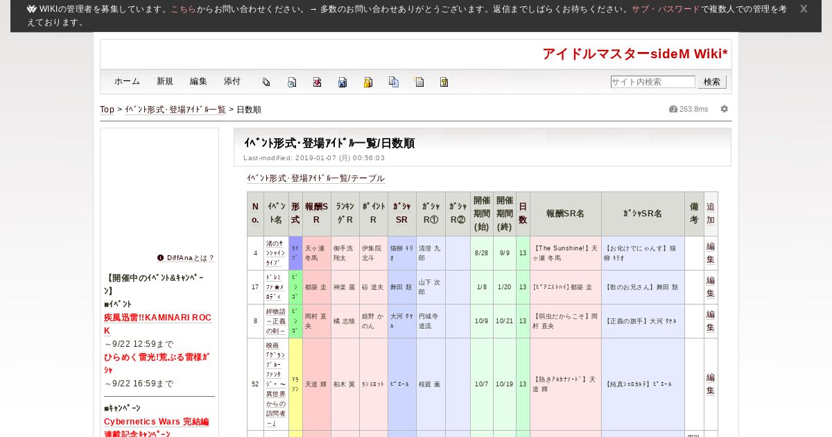Sort by the ｲﾍﾞﾝﾄ名 column header
This screenshot has width=832, height=437.
click(x=276, y=214)
